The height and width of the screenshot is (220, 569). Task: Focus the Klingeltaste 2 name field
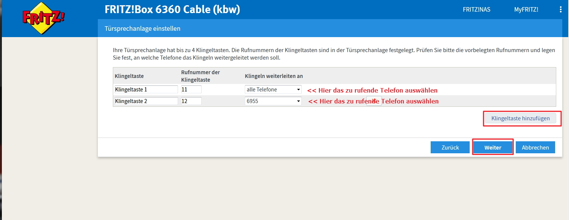[x=146, y=101]
